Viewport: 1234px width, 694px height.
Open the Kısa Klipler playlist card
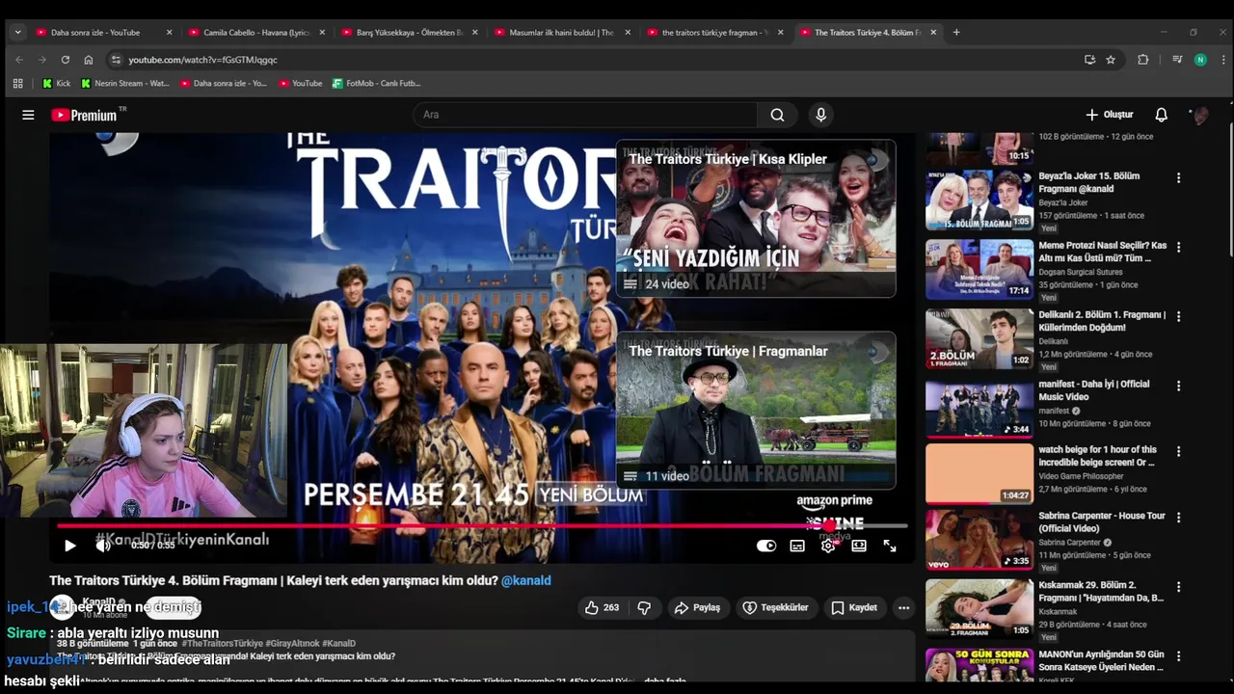tap(756, 219)
